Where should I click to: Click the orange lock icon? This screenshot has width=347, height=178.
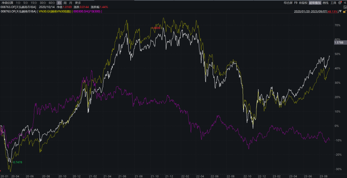point(345,12)
